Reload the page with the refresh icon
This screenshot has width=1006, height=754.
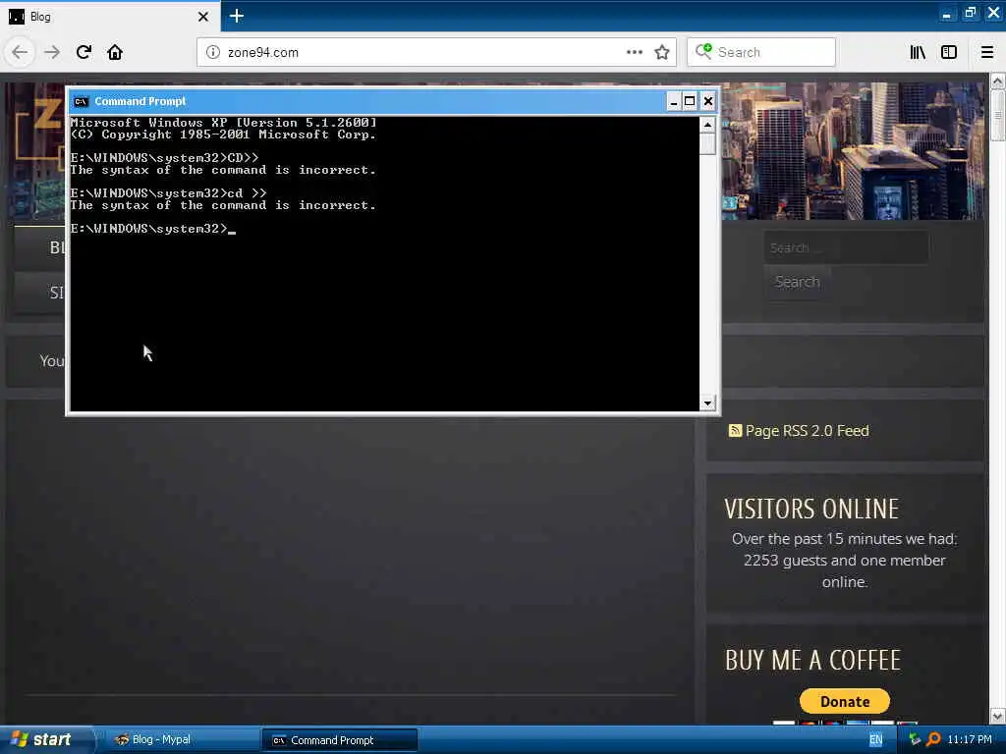click(84, 52)
